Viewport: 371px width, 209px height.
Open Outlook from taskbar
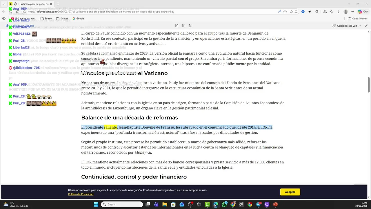pyautogui.click(x=182, y=204)
